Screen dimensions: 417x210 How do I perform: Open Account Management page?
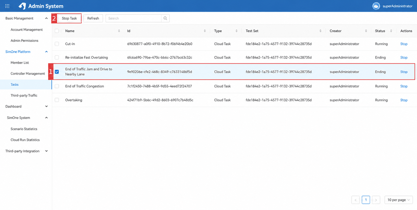click(x=27, y=30)
